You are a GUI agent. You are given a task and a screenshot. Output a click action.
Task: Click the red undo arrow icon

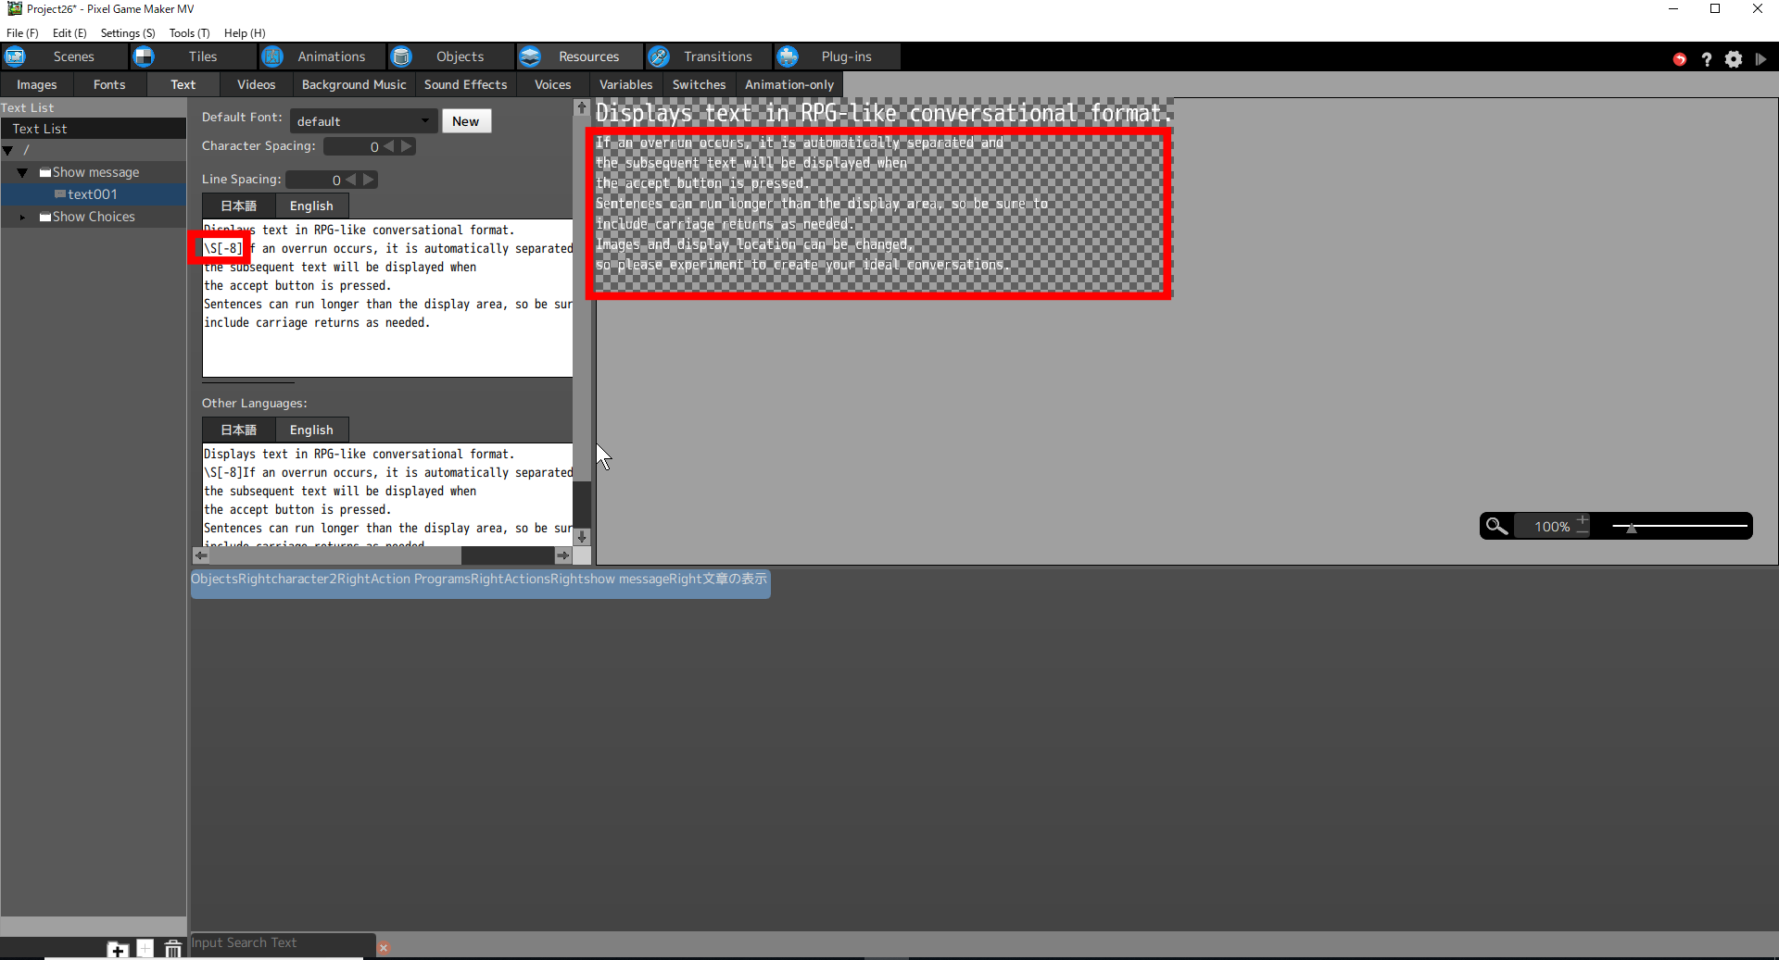1679,59
